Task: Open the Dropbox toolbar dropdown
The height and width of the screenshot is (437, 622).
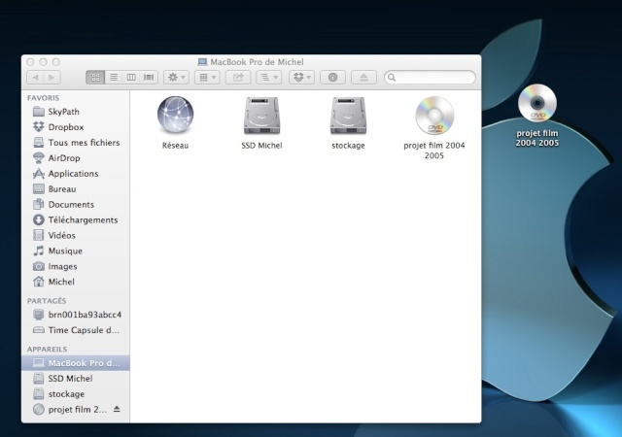Action: coord(302,78)
